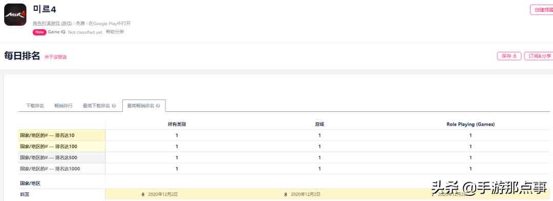Viewport: 553px width, 201px height.
Task: Click the 排名达500 value under Role Playing
Action: point(471,157)
